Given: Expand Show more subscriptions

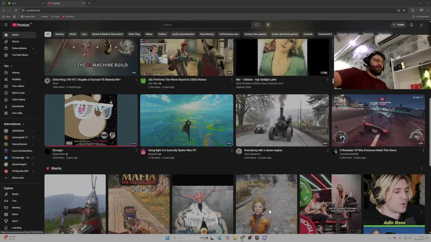Looking at the screenshot, I should point(19,178).
